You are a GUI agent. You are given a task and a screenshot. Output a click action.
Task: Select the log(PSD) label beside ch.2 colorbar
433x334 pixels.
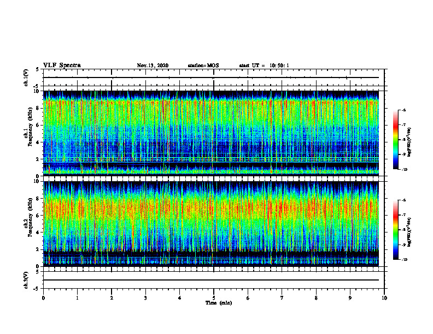tap(409, 232)
